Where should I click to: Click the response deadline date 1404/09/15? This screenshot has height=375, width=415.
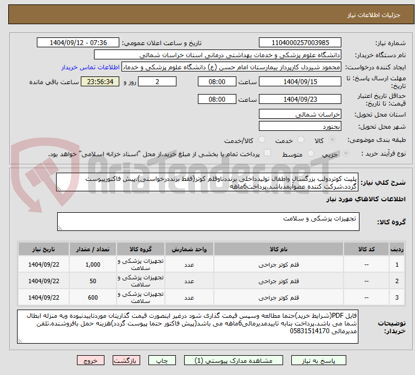300,81
